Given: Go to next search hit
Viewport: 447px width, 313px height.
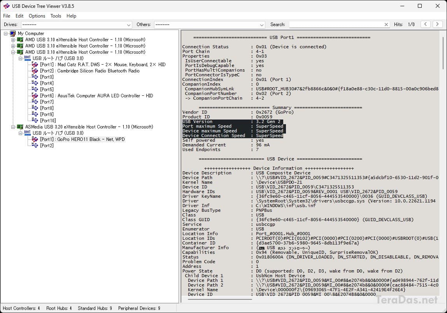Looking at the screenshot, I should [437, 24].
